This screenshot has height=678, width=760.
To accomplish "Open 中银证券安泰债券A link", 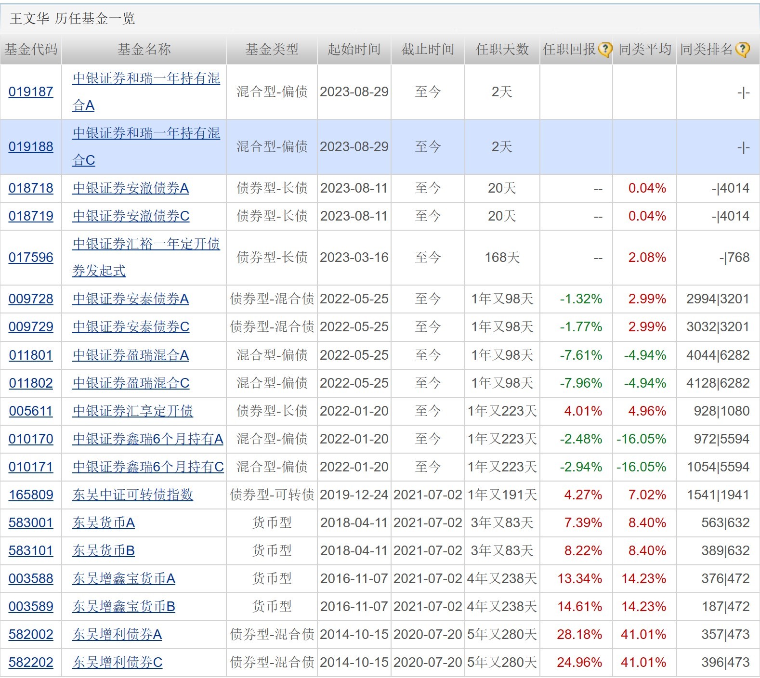I will point(131,299).
